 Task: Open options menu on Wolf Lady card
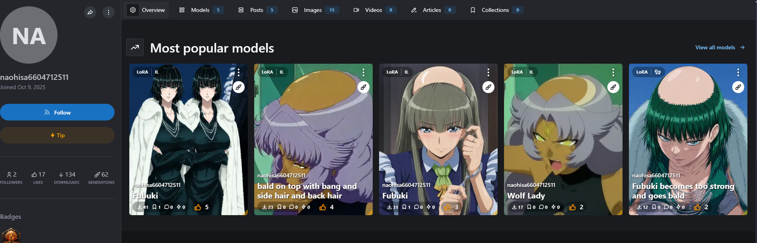(x=613, y=72)
